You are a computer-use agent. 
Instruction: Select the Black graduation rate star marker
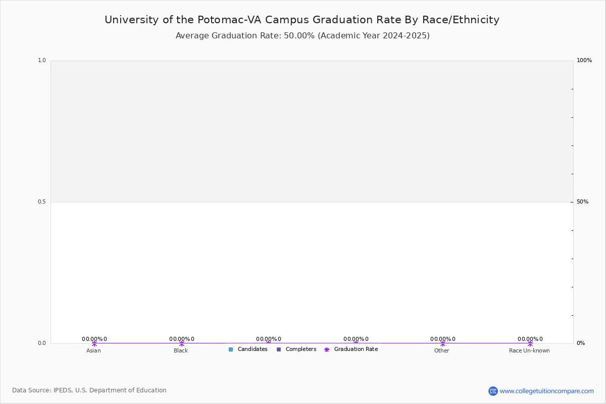coord(182,343)
